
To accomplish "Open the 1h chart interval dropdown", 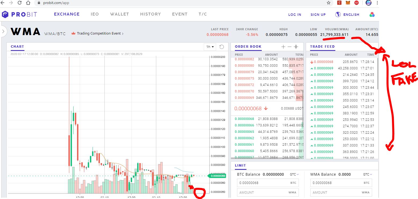I will (210, 47).
